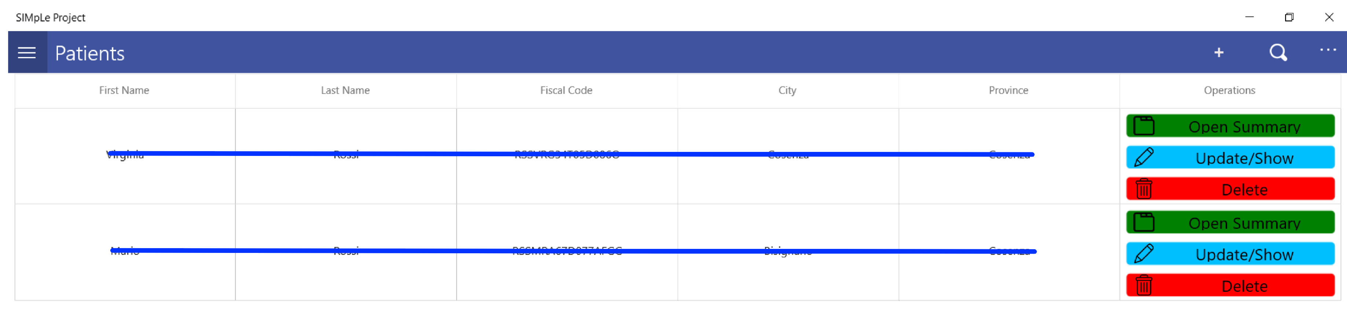Click the City column header
This screenshot has width=1347, height=310.
[x=787, y=90]
